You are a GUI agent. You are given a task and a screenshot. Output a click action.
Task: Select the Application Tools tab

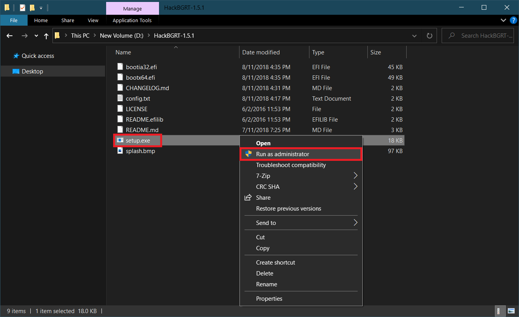click(x=132, y=20)
